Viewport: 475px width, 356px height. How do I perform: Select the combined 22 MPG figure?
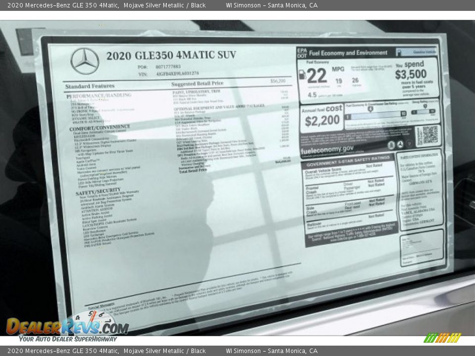[317, 76]
